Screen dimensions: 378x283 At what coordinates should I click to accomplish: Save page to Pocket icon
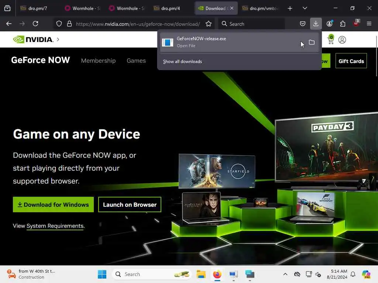pos(303,24)
